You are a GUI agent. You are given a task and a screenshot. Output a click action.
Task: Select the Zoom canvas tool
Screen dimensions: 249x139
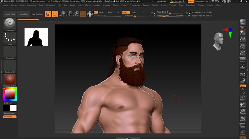coord(243,39)
